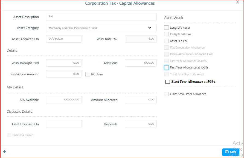Check First Year Allowance at 40%
Viewport: 244px width, 158px height.
166,61
